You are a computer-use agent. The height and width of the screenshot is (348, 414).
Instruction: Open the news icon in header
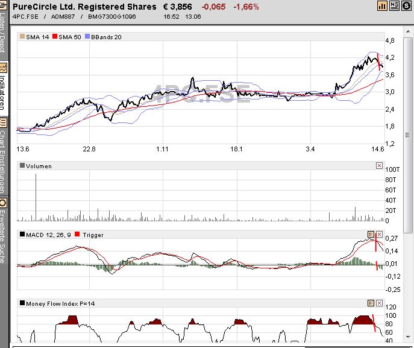click(394, 6)
